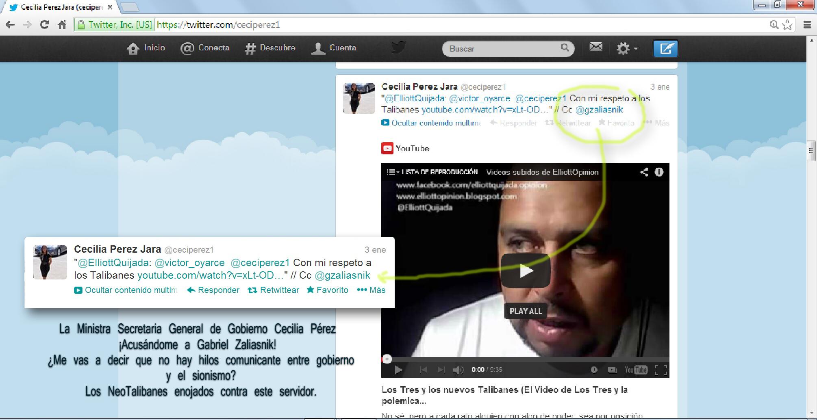The height and width of the screenshot is (420, 817).
Task: Click the tweet avatar beside the YouTube embed
Action: [x=359, y=98]
